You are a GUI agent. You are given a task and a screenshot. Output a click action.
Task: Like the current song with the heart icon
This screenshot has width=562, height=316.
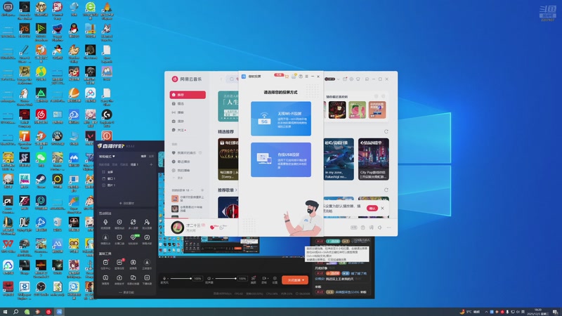212,227
